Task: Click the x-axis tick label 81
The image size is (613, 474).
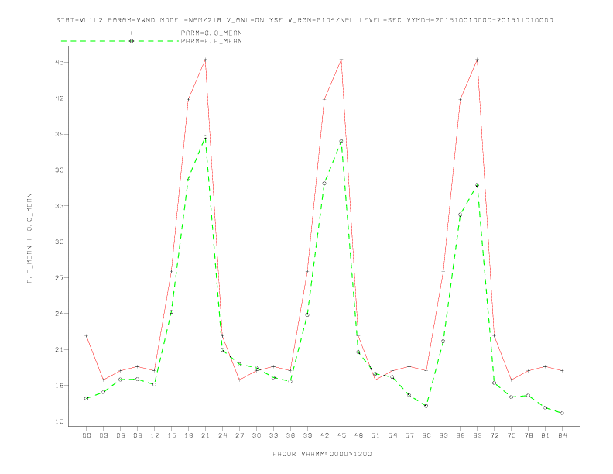Action: pos(546,435)
